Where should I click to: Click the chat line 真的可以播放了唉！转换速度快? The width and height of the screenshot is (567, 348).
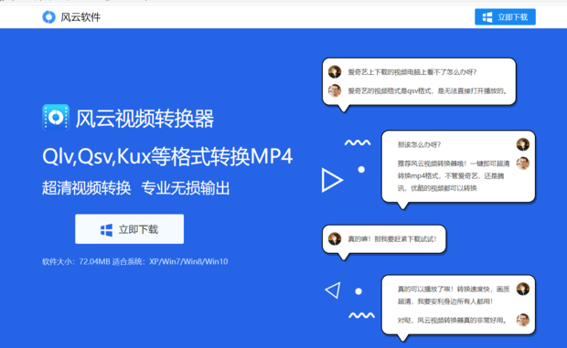(454, 295)
